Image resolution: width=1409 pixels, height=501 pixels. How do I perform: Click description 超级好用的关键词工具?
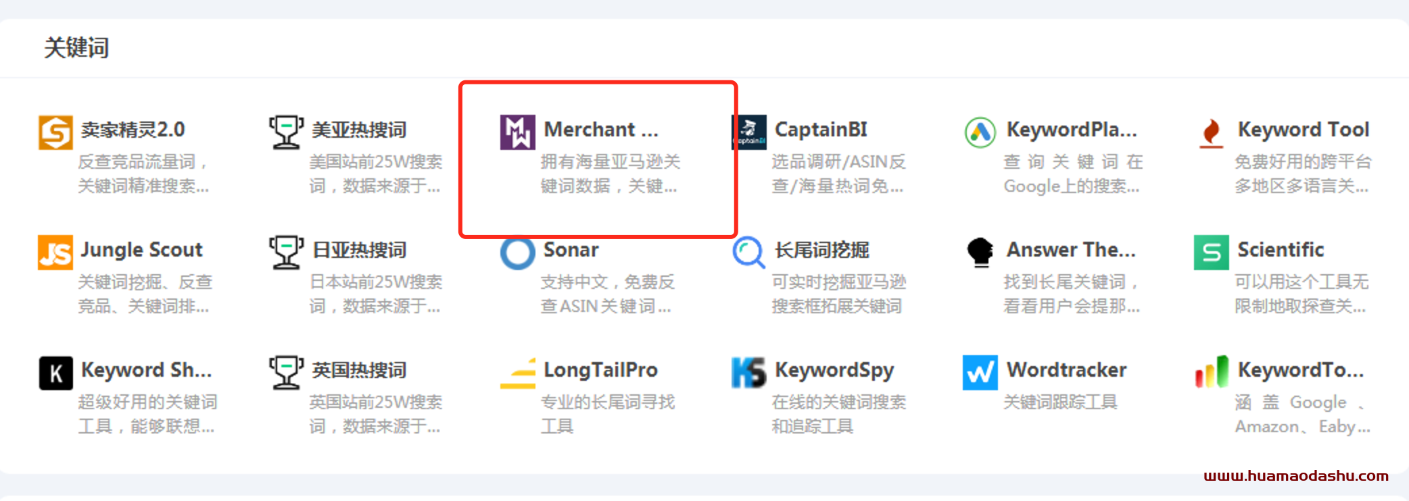click(147, 414)
